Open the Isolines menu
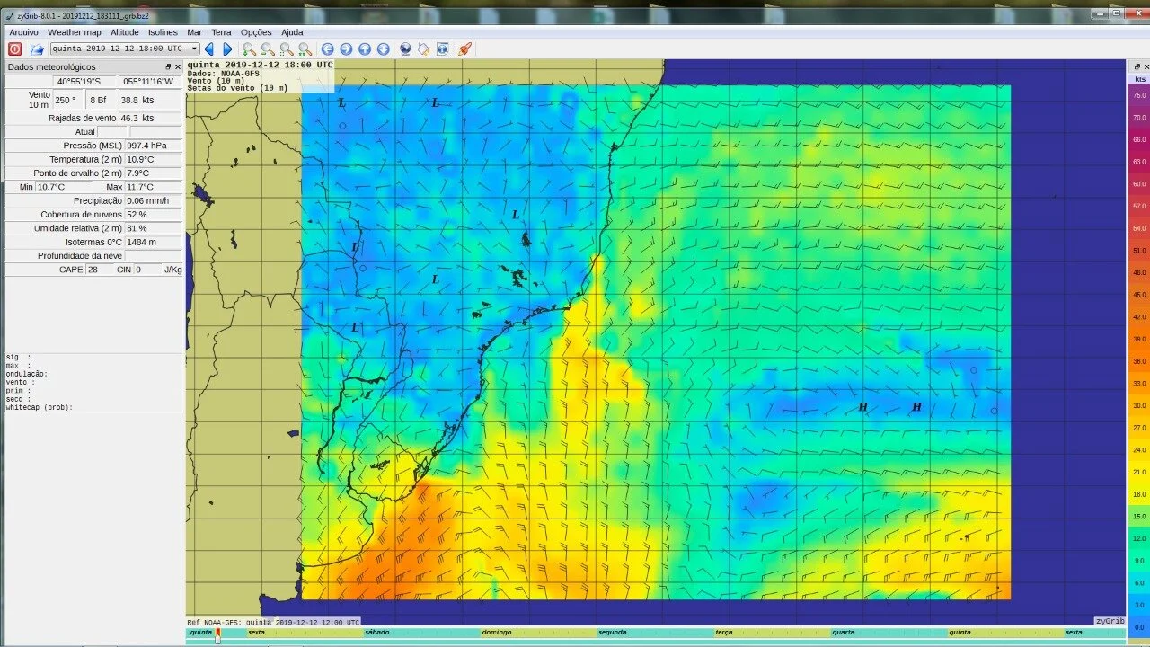Image resolution: width=1150 pixels, height=647 pixels. [x=163, y=31]
